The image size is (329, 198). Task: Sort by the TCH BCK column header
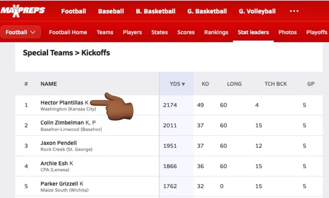click(x=275, y=84)
